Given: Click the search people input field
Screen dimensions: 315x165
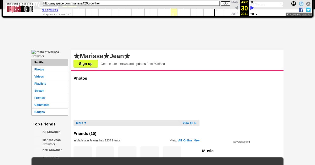Looking at the screenshot, I should click(x=265, y=4).
